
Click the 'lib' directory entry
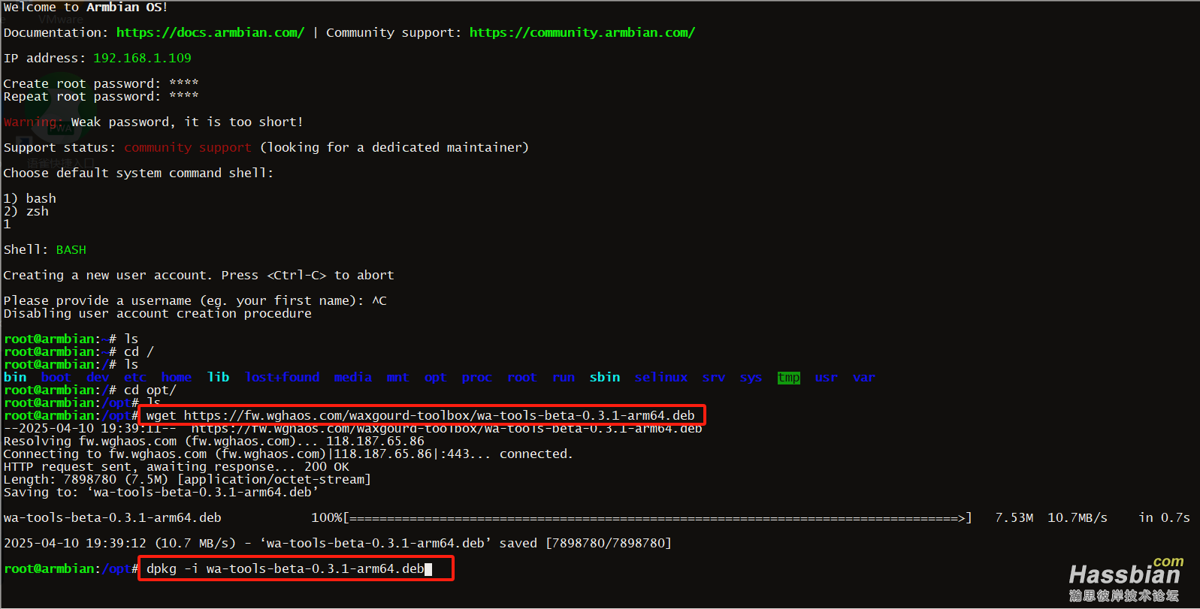(219, 377)
